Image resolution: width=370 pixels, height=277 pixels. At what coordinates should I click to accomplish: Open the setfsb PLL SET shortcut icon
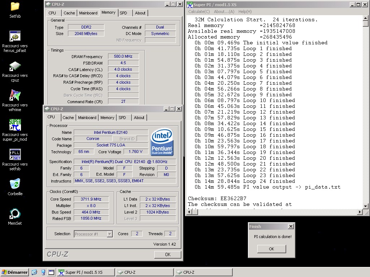(15, 154)
